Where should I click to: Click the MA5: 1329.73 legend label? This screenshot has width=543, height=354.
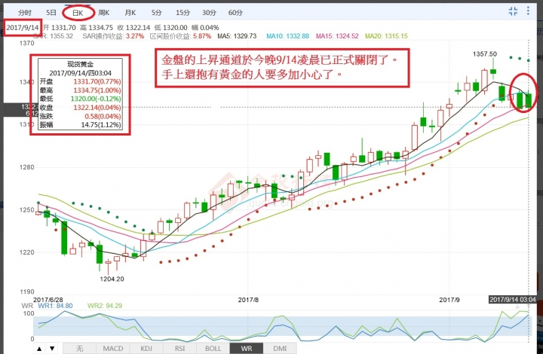237,36
